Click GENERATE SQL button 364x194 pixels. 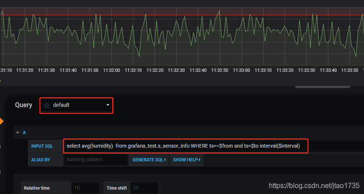click(149, 160)
